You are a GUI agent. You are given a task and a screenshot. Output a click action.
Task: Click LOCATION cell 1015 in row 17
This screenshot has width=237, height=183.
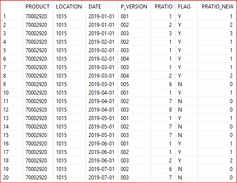61,152
